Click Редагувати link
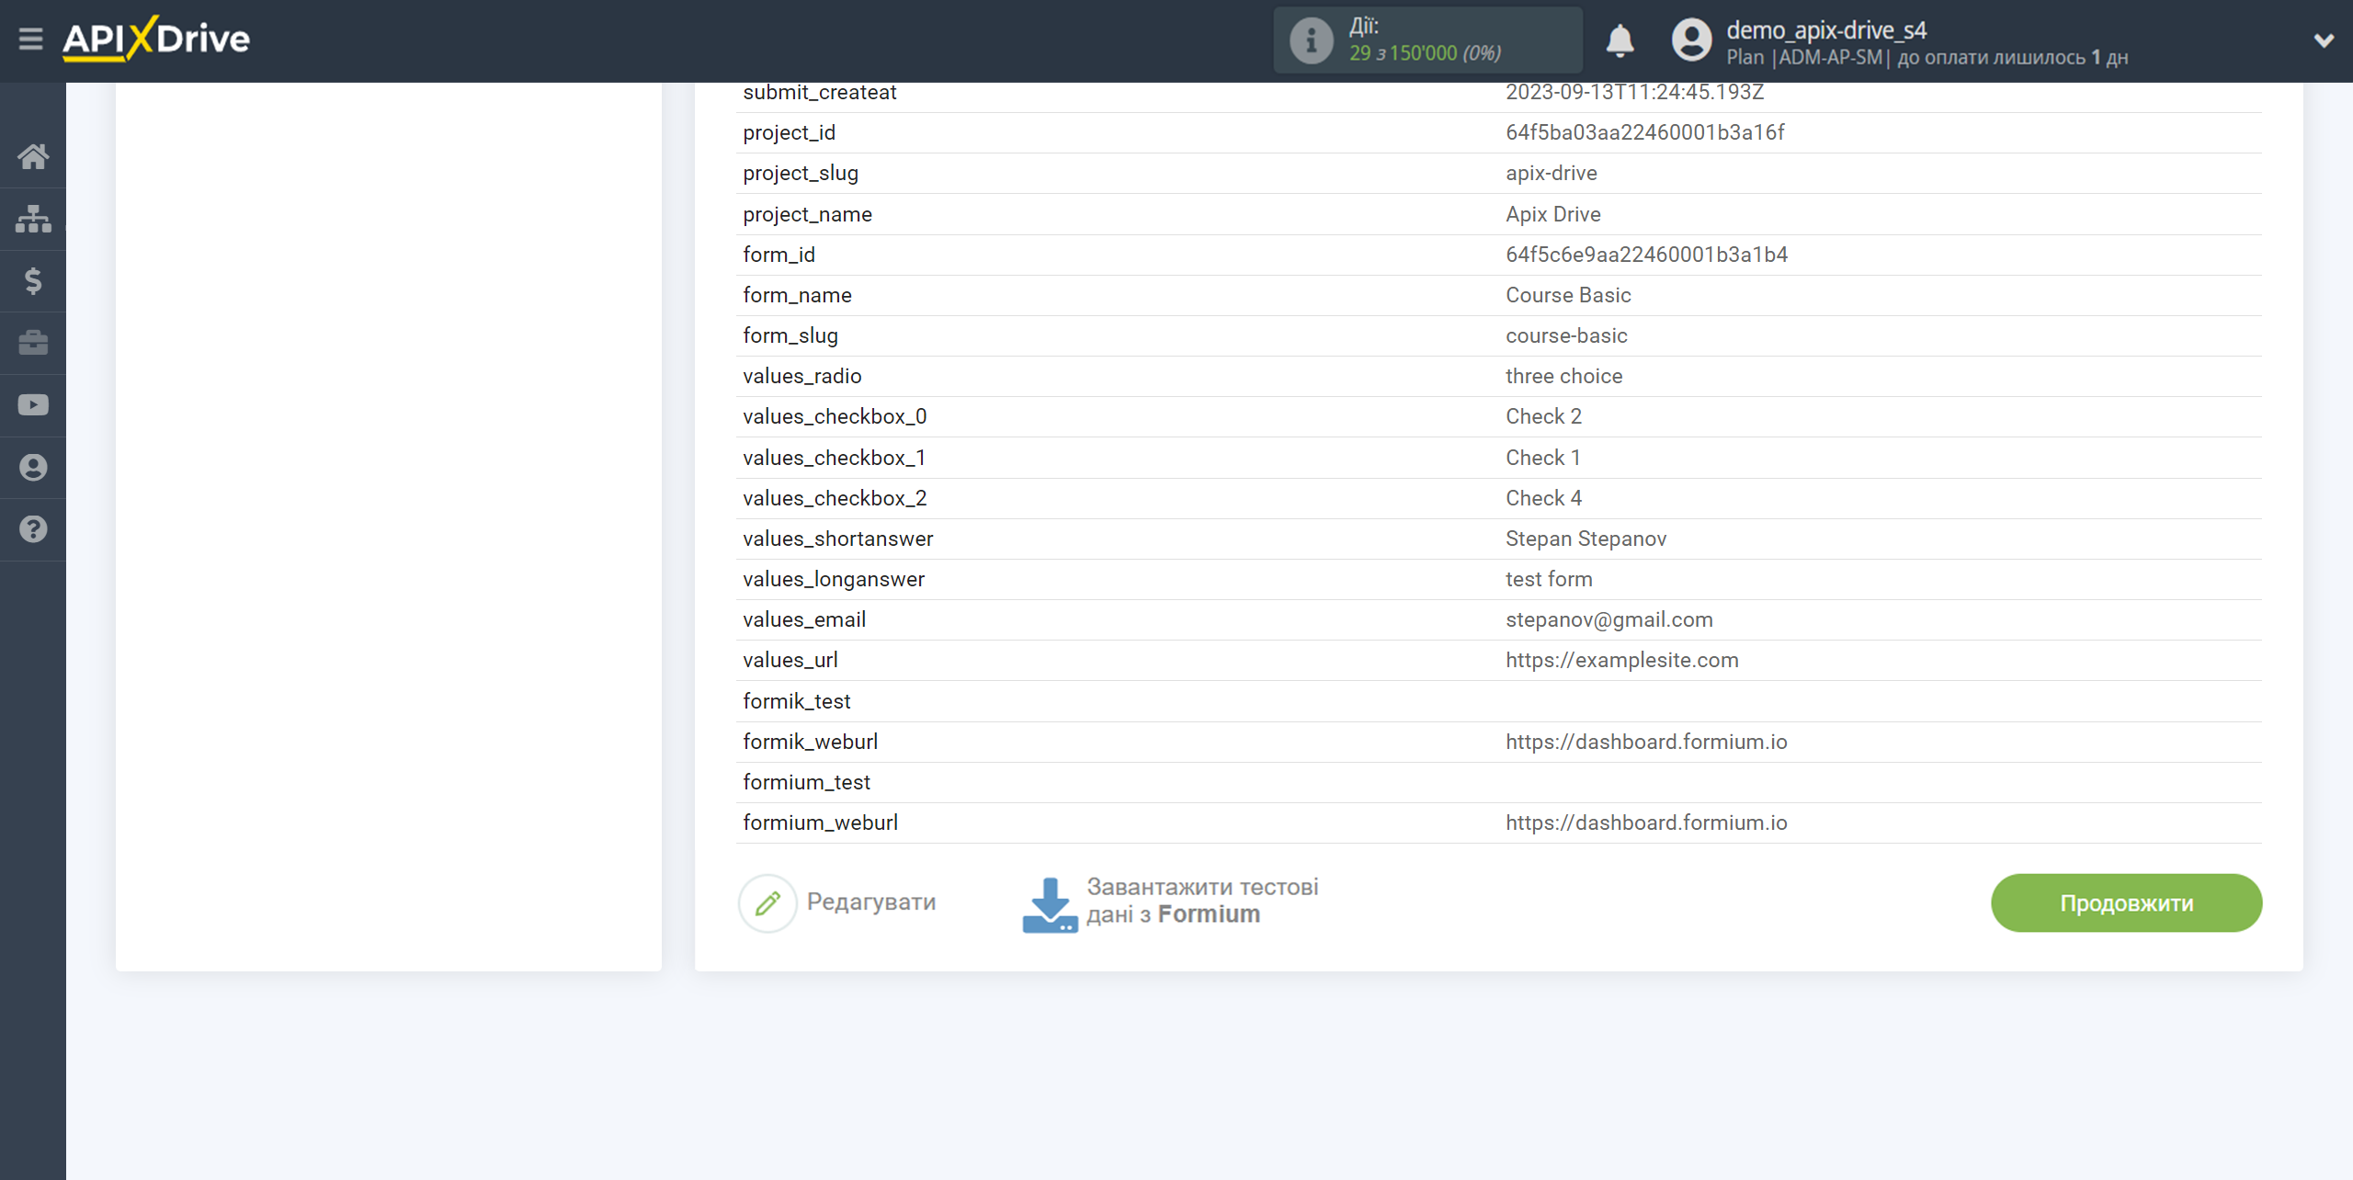The width and height of the screenshot is (2353, 1180). (870, 902)
